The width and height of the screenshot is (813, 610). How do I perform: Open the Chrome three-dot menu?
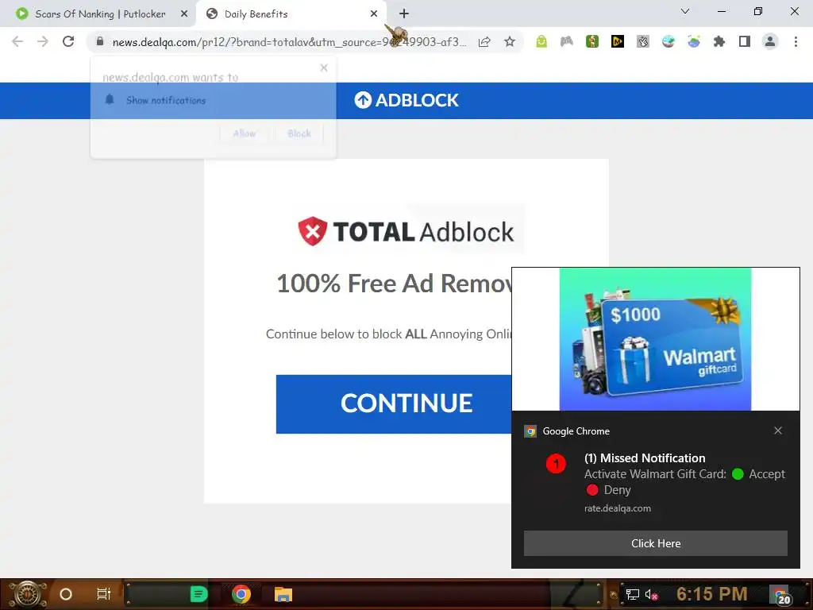[x=796, y=41]
